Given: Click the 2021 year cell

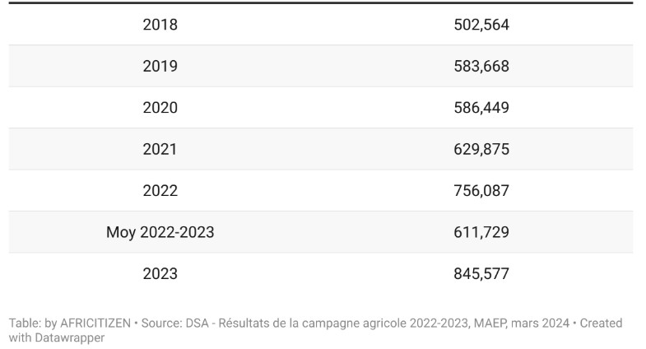Looking at the screenshot, I should click(160, 149).
